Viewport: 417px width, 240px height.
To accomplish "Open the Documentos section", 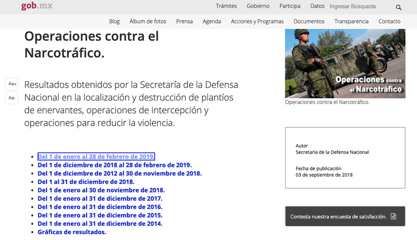I will click(309, 21).
